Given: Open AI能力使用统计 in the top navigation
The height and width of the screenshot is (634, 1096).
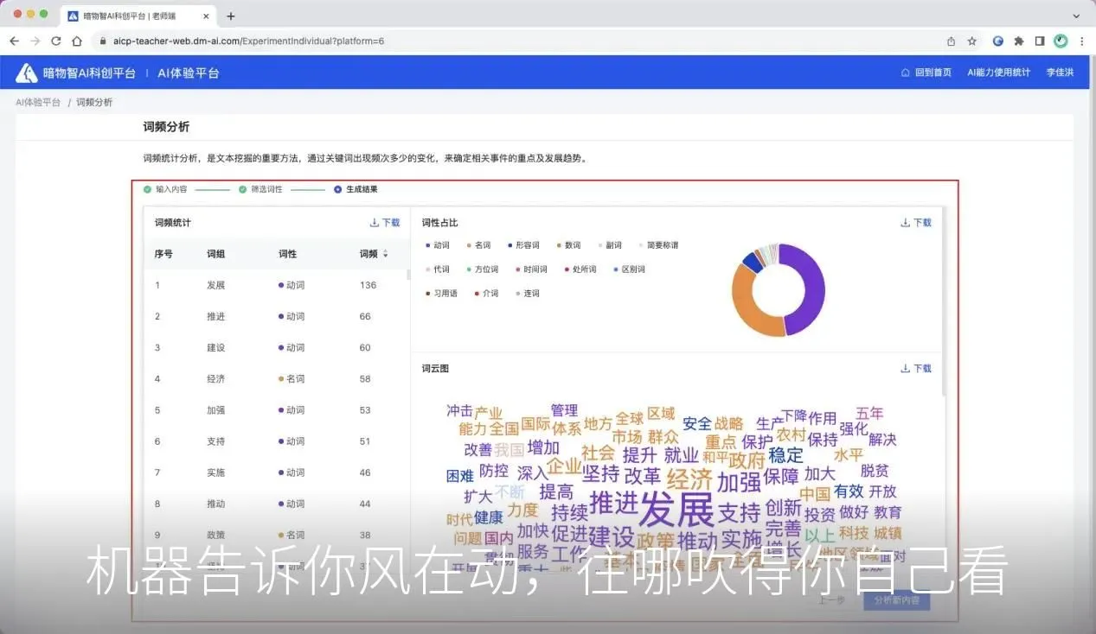Looking at the screenshot, I should (x=998, y=73).
